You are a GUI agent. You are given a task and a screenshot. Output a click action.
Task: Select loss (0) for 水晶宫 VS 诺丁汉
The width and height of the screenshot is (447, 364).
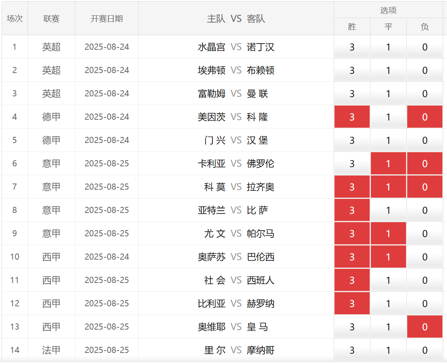(x=425, y=47)
